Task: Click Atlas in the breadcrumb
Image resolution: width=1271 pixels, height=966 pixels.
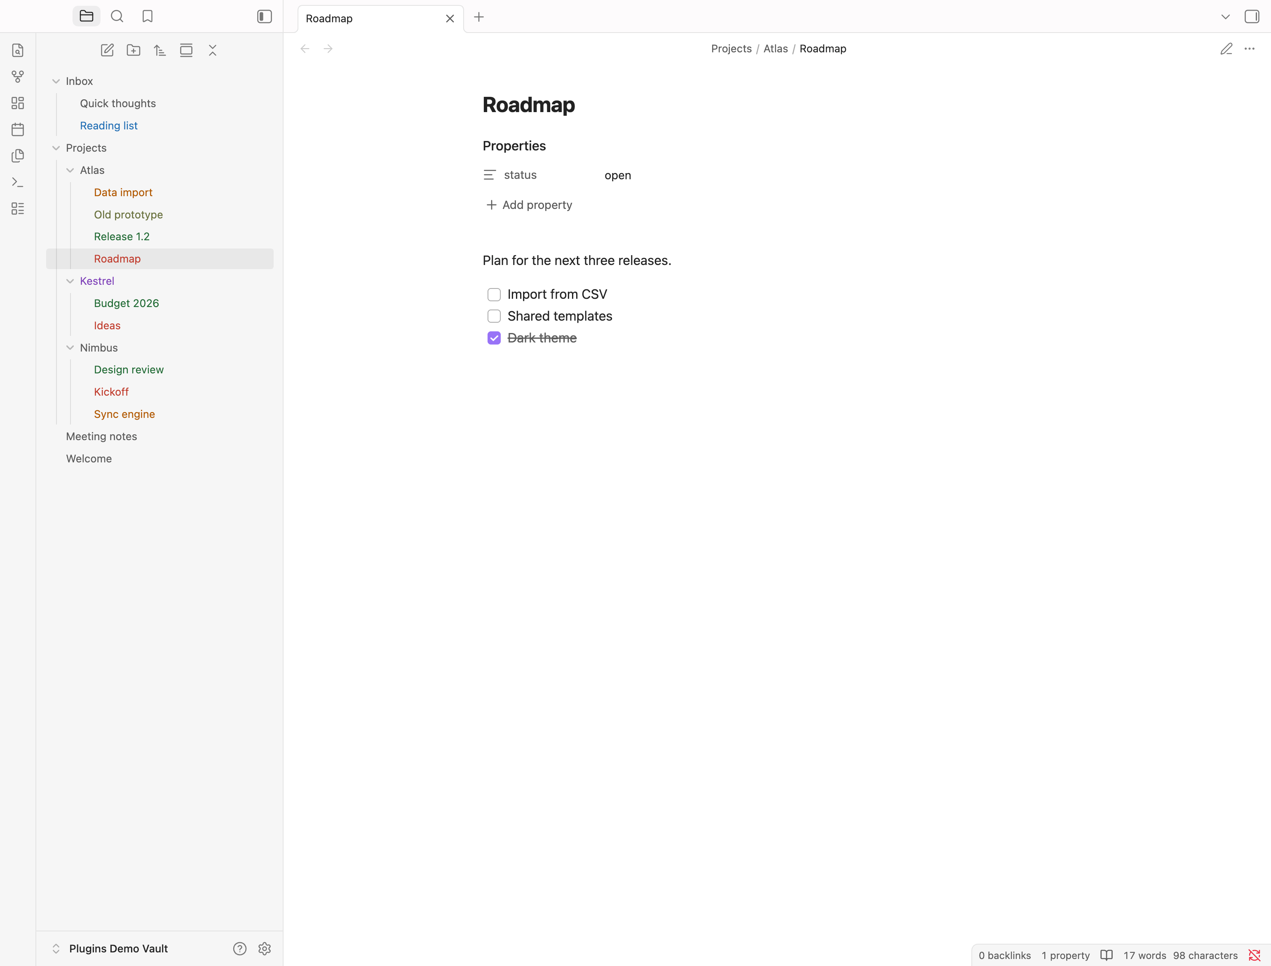Action: pyautogui.click(x=776, y=49)
